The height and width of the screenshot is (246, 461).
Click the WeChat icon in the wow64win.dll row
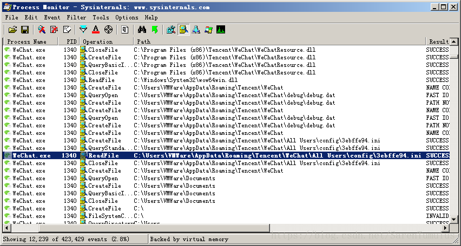pyautogui.click(x=8, y=80)
